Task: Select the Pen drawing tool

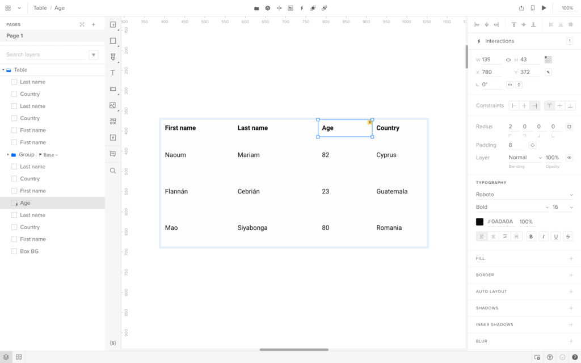Action: (x=113, y=57)
